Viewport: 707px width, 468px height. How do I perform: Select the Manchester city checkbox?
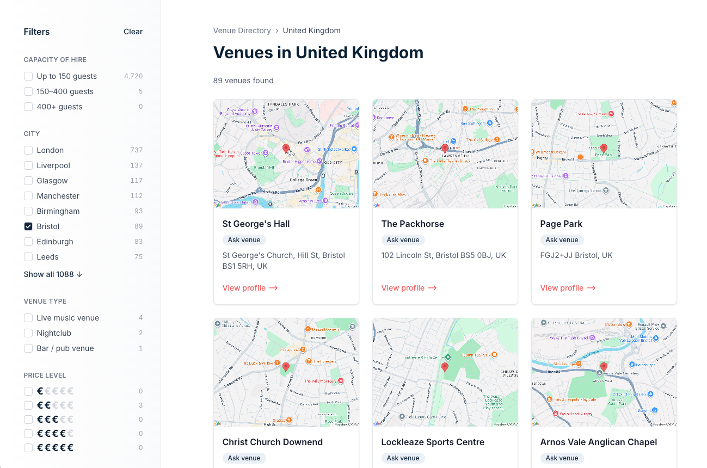point(28,196)
